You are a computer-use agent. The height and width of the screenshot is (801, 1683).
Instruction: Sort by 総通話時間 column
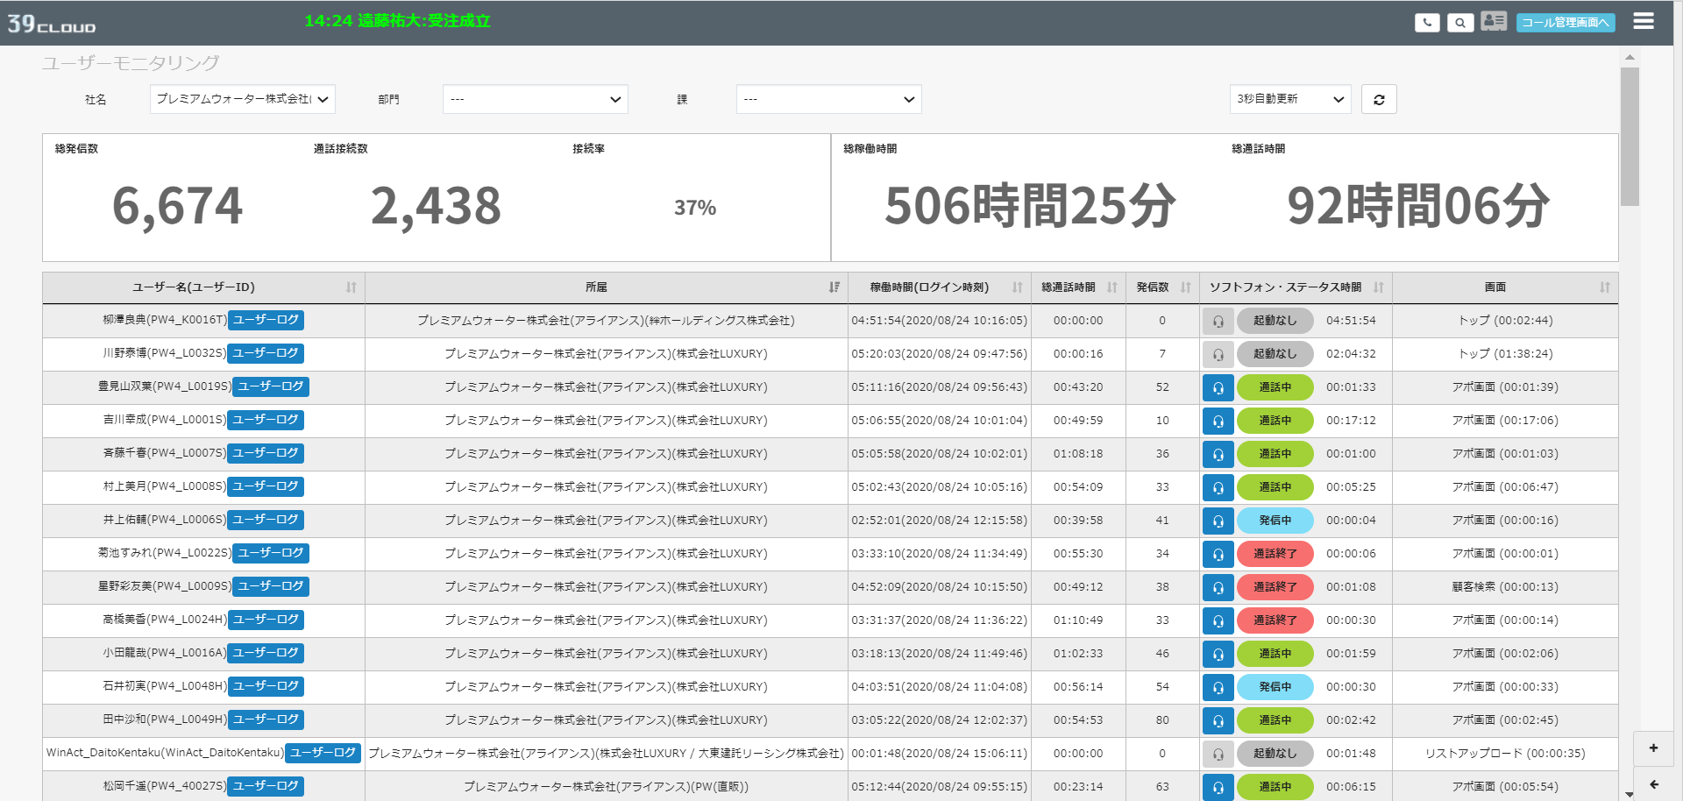click(1078, 287)
